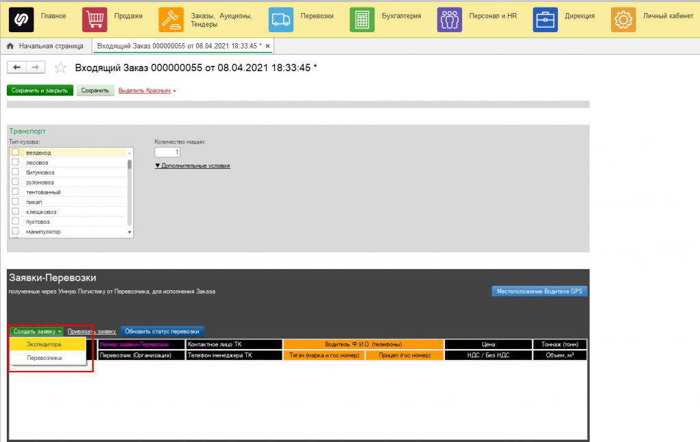Click the Личный кабинет gear icon
The width and height of the screenshot is (700, 442).
tap(623, 20)
